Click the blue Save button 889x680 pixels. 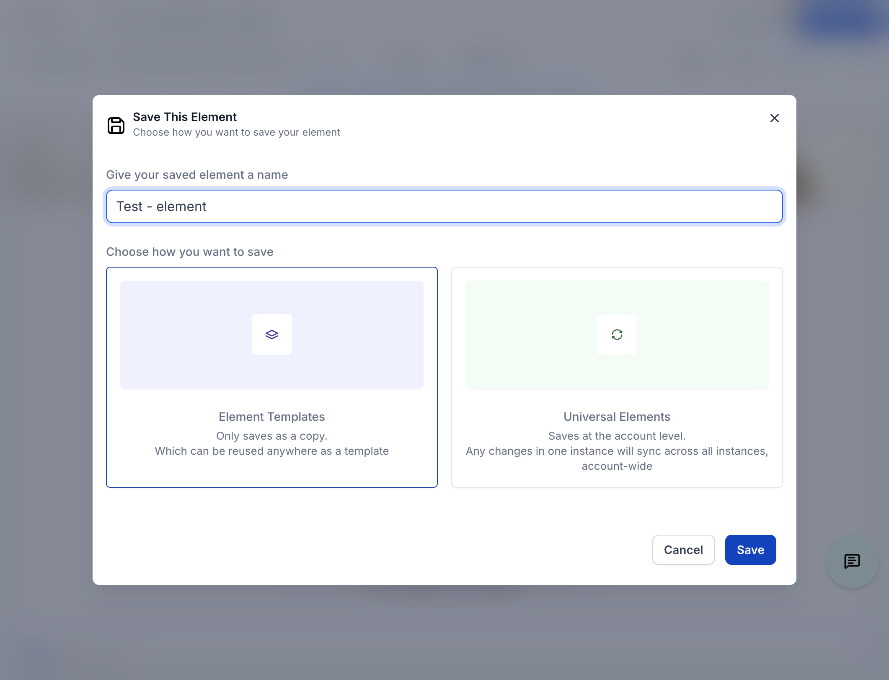coord(751,550)
